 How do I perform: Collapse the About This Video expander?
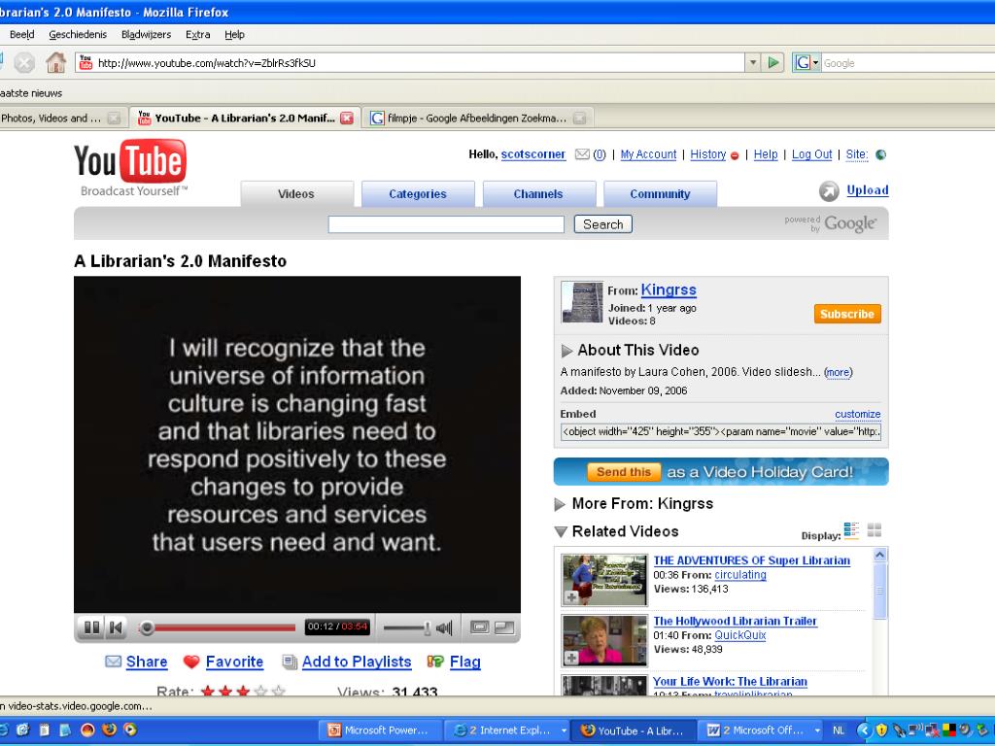(x=566, y=351)
